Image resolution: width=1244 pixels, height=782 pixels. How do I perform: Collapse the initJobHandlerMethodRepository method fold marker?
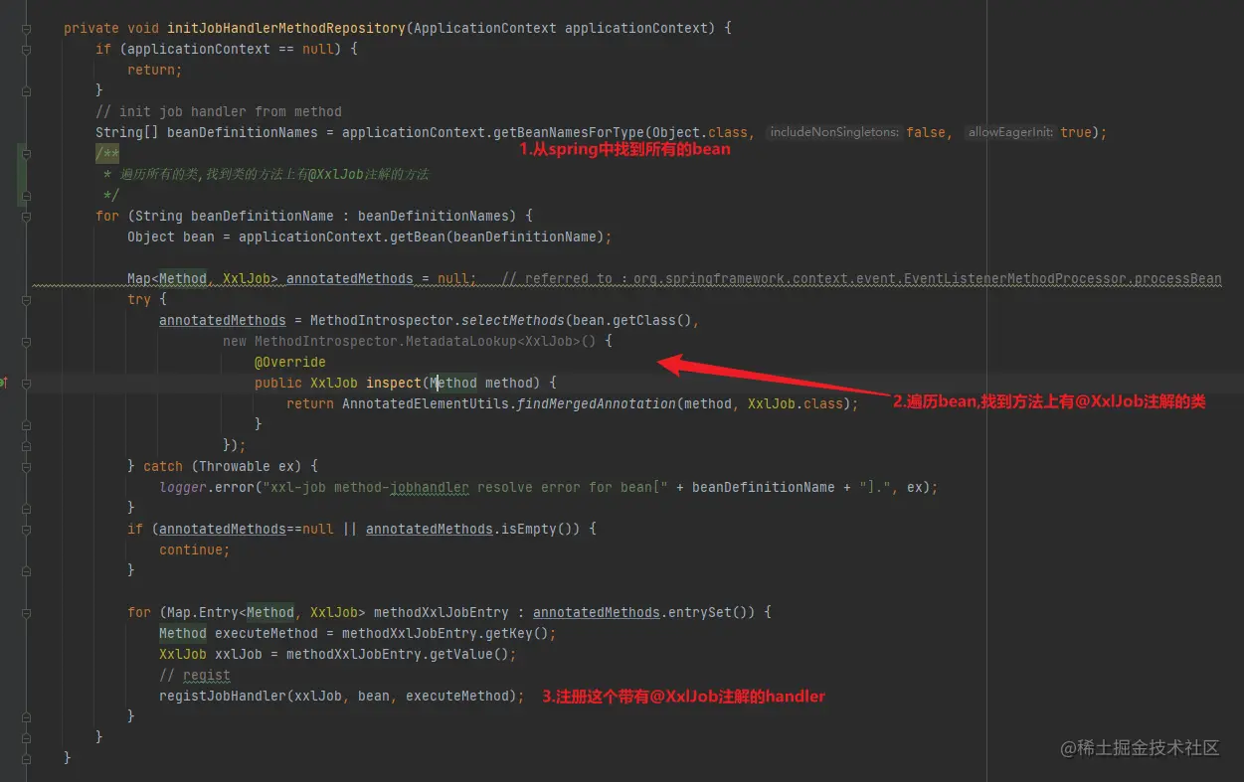point(26,28)
